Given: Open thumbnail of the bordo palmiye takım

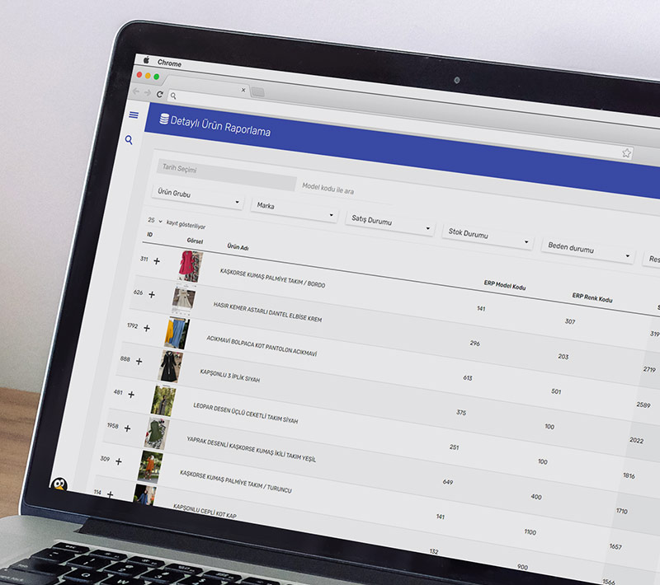Looking at the screenshot, I should tap(190, 266).
